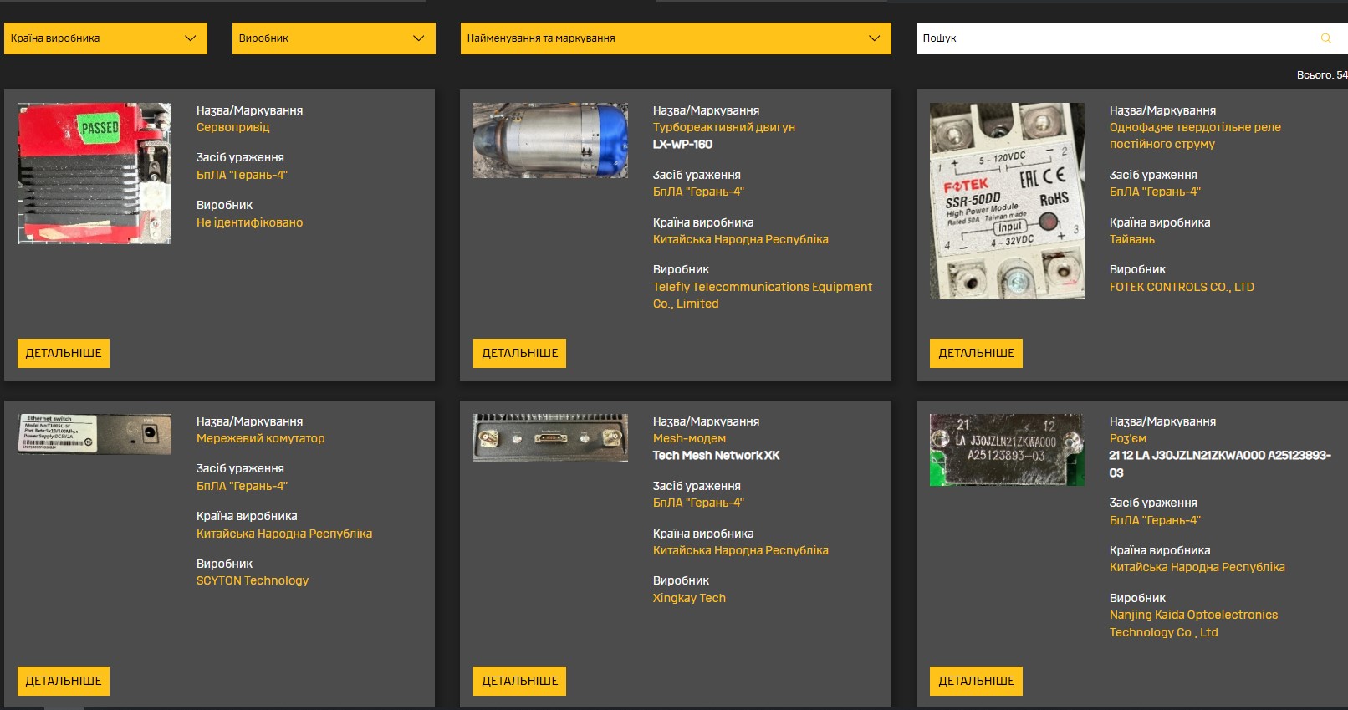Click country text in Мережевий комутатор card

tap(284, 534)
